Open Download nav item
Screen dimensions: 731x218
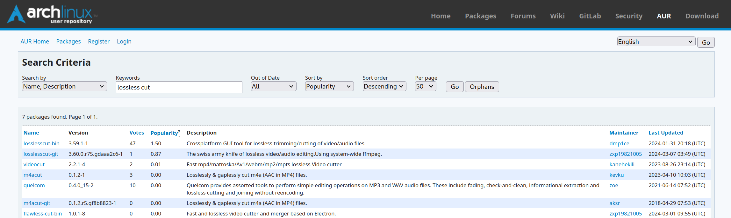pos(702,16)
